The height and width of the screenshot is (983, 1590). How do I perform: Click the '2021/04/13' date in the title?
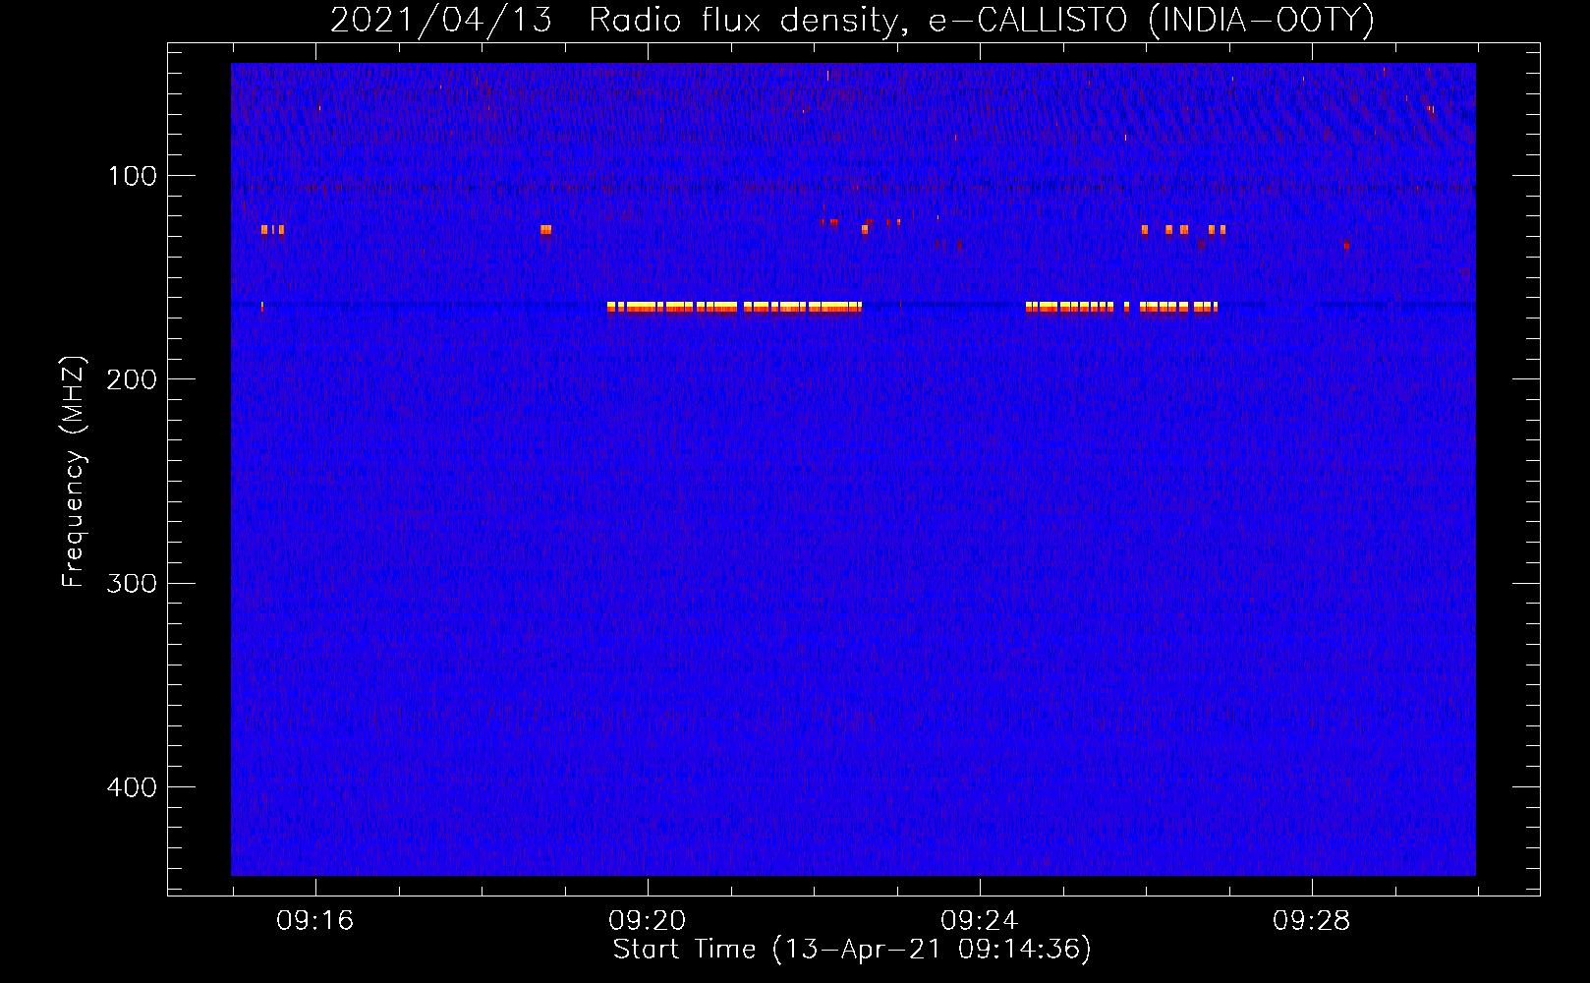coord(441,21)
